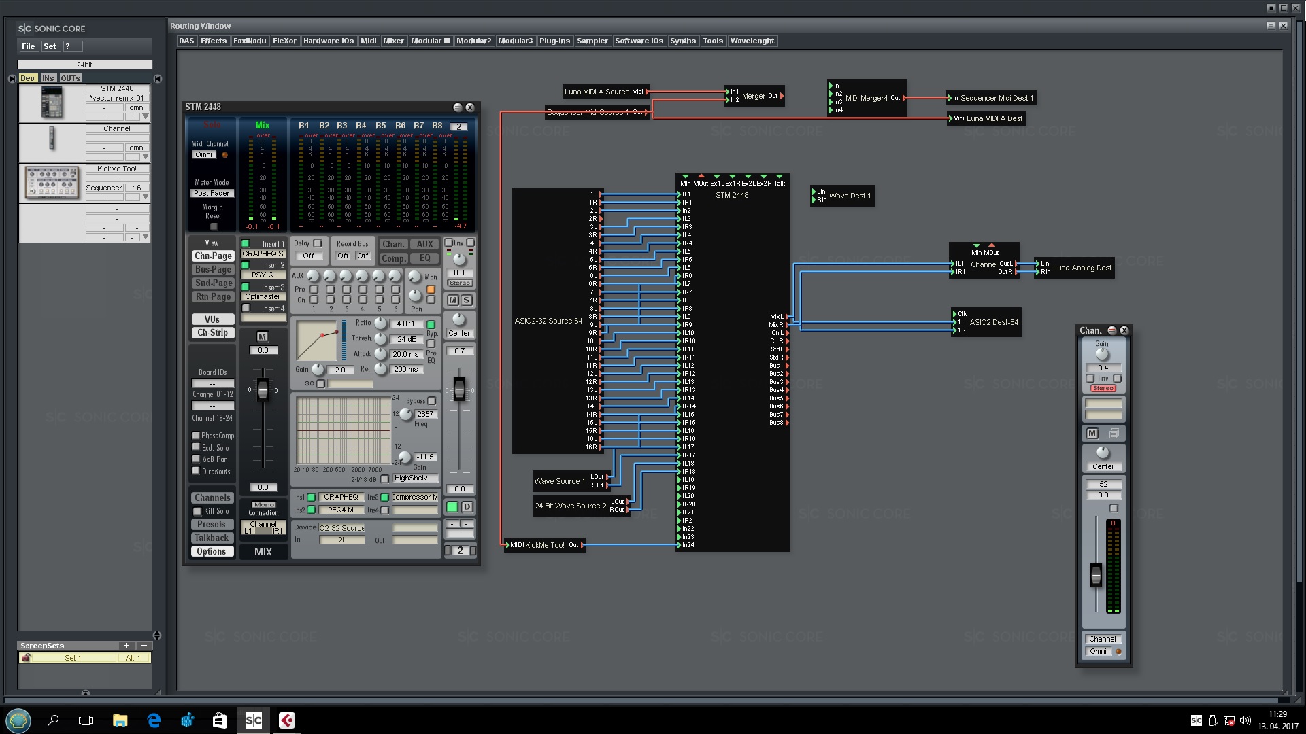Click the copy pages icon in Chan. panel

(x=1114, y=434)
